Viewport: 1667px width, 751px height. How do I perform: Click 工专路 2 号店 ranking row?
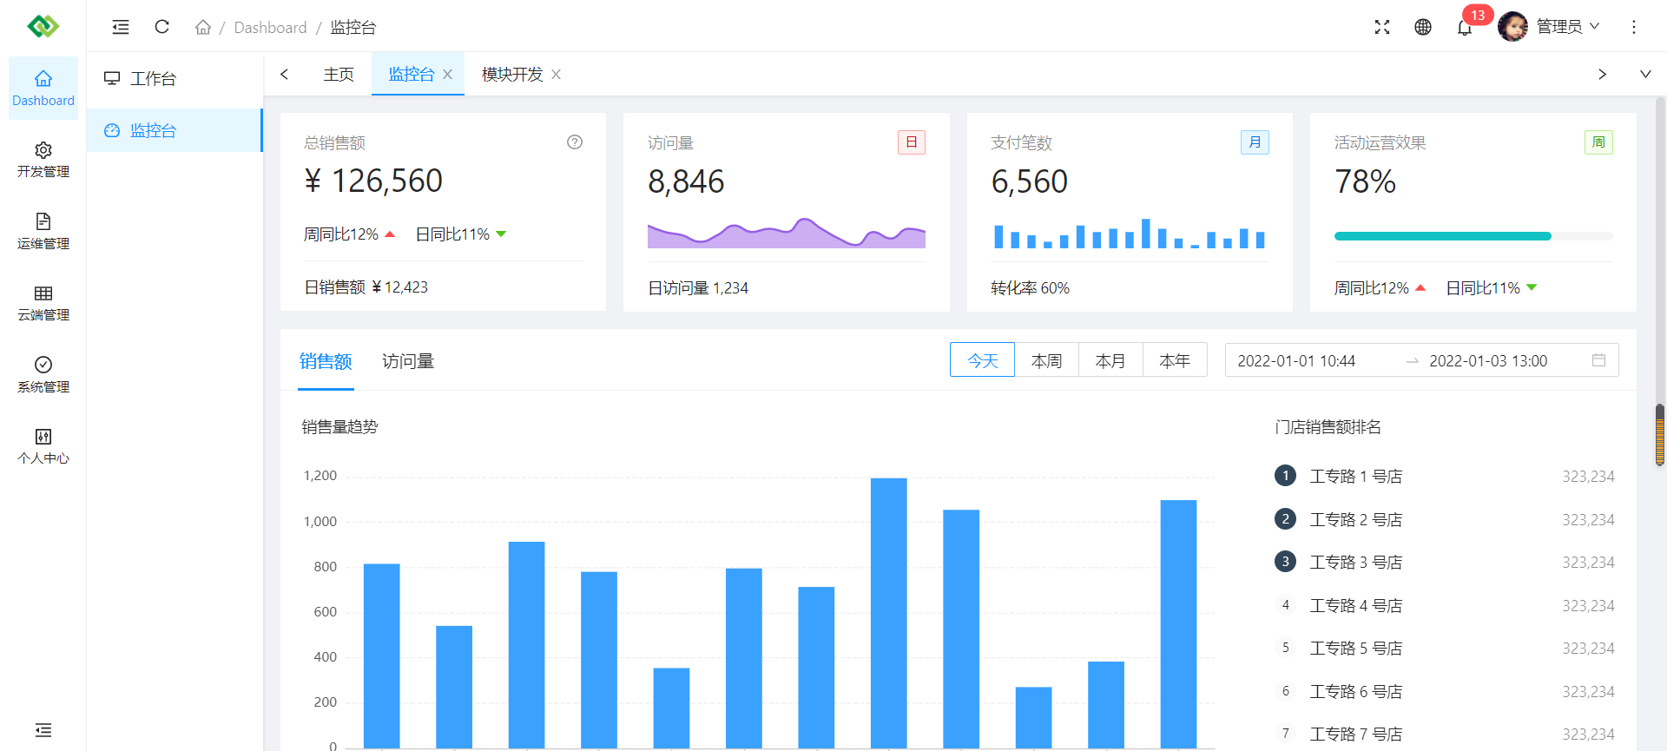click(1445, 519)
